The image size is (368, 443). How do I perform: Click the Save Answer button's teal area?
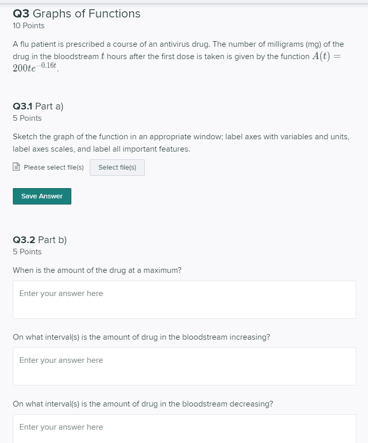(x=42, y=196)
